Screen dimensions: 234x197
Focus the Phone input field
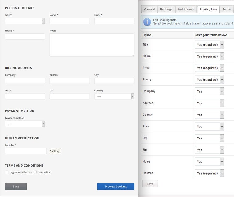point(25,36)
